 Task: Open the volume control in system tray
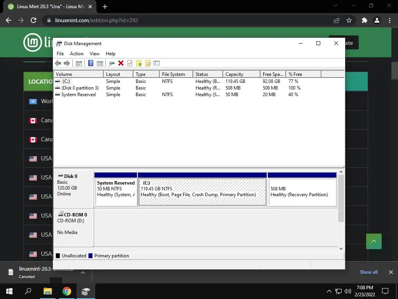point(348,291)
